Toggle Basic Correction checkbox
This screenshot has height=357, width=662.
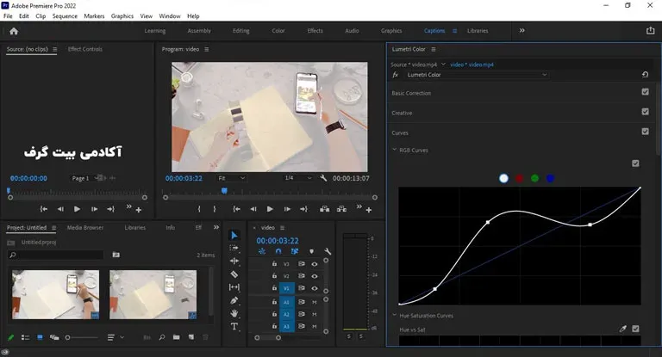645,92
